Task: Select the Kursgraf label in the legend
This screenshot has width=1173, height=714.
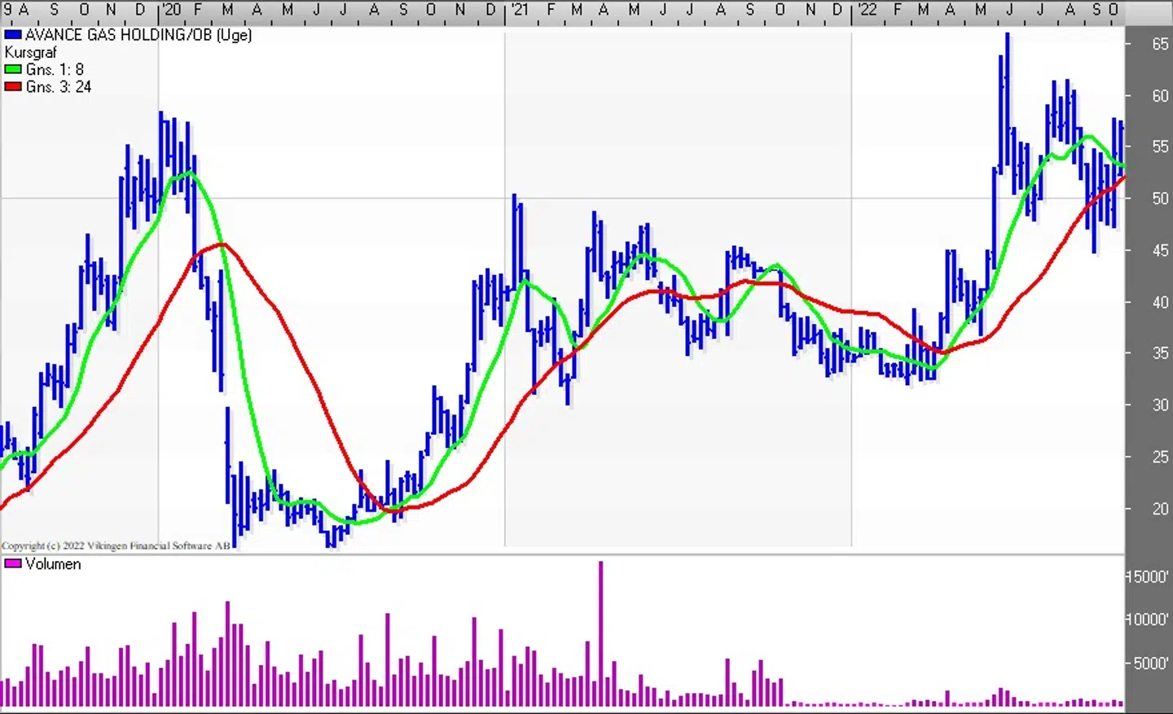Action: pos(31,52)
